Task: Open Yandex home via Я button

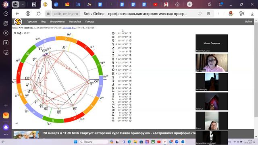Action: (x=28, y=14)
